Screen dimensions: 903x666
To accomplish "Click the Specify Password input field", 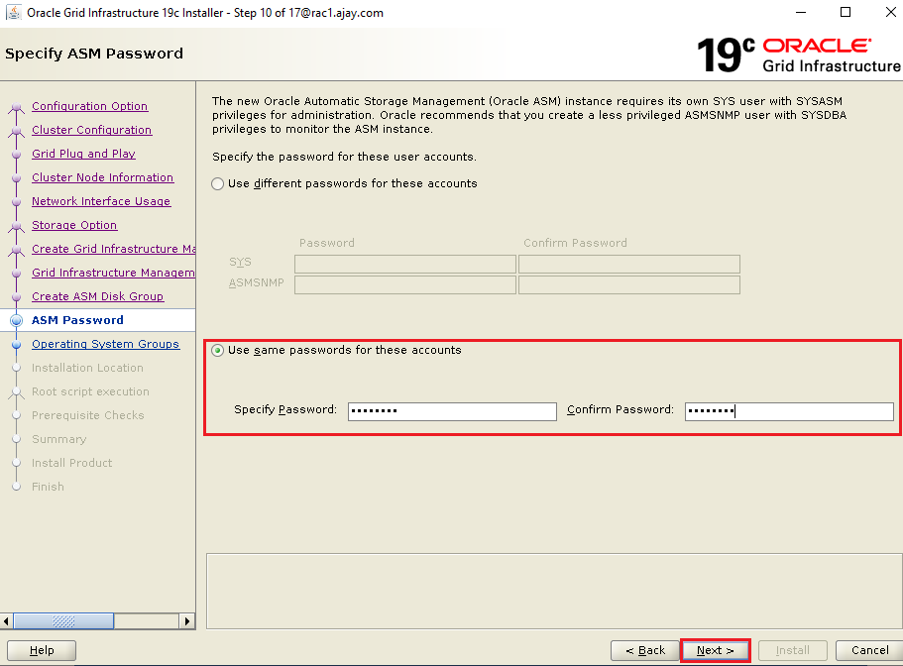I will [452, 411].
